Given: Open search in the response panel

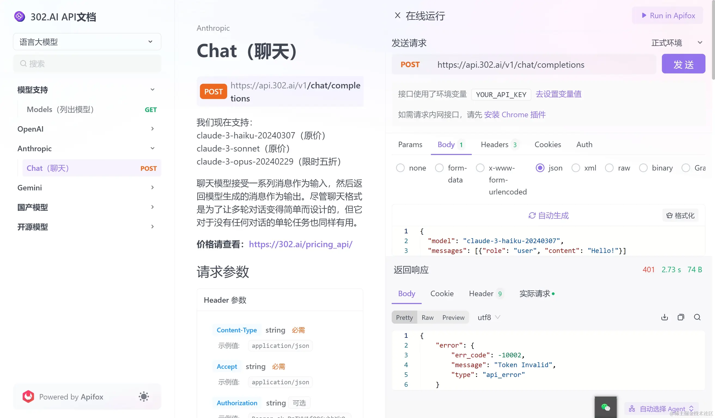Looking at the screenshot, I should (697, 317).
